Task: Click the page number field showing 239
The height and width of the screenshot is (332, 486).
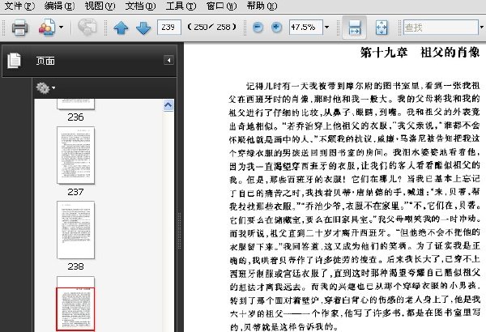Action: pyautogui.click(x=169, y=28)
